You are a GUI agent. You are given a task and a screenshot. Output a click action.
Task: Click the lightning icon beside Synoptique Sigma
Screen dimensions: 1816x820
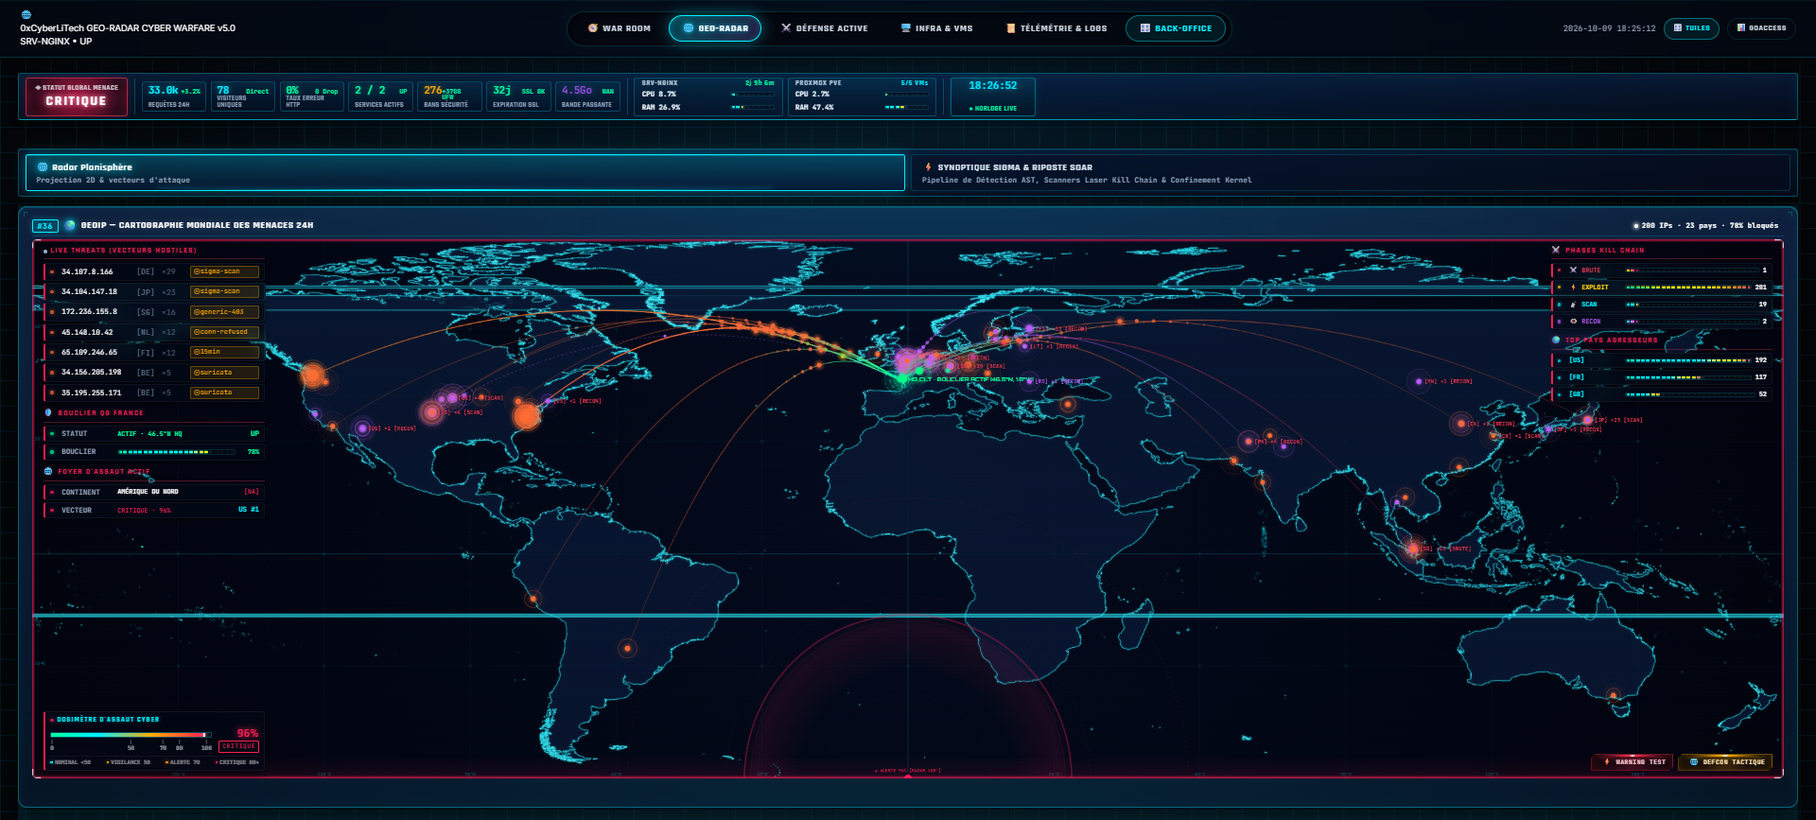[928, 167]
